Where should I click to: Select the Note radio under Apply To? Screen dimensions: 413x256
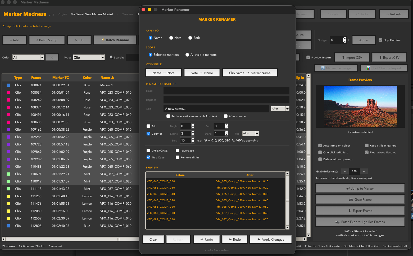171,38
